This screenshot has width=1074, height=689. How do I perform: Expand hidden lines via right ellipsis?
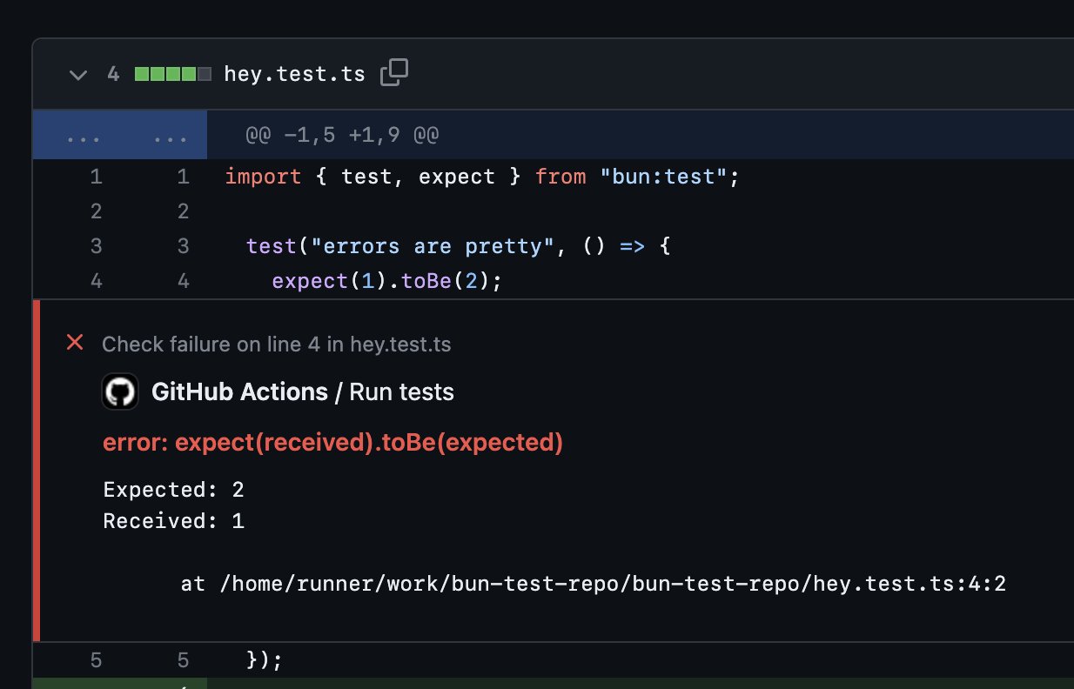coord(170,137)
